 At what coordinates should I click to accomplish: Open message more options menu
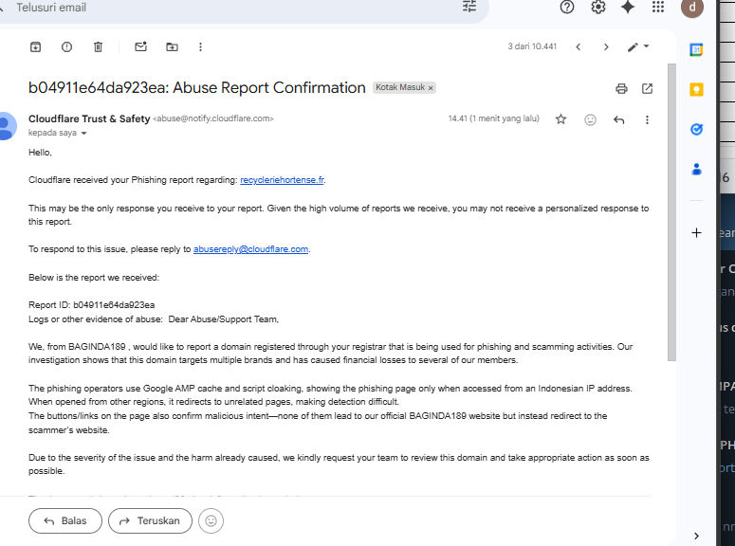pyautogui.click(x=647, y=120)
